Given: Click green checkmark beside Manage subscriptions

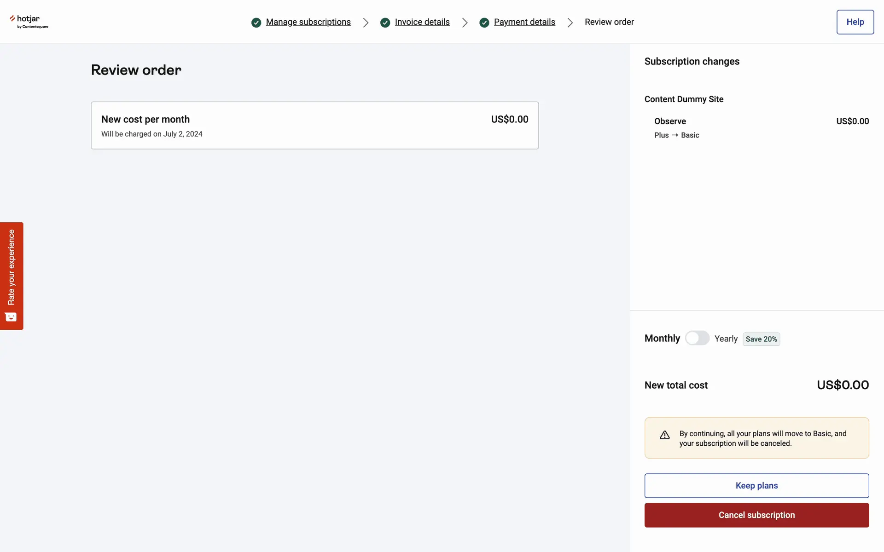Looking at the screenshot, I should click(x=256, y=23).
